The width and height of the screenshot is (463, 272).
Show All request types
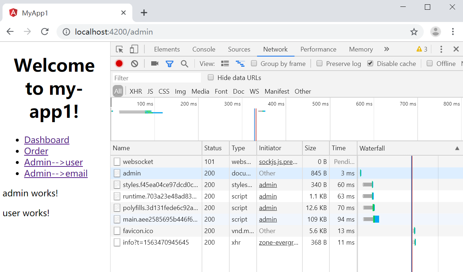tap(118, 92)
